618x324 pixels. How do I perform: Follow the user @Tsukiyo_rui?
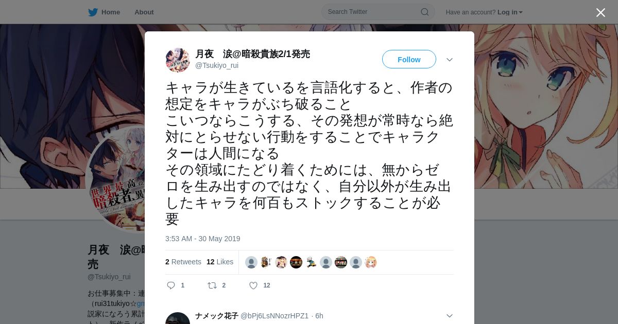pos(409,59)
